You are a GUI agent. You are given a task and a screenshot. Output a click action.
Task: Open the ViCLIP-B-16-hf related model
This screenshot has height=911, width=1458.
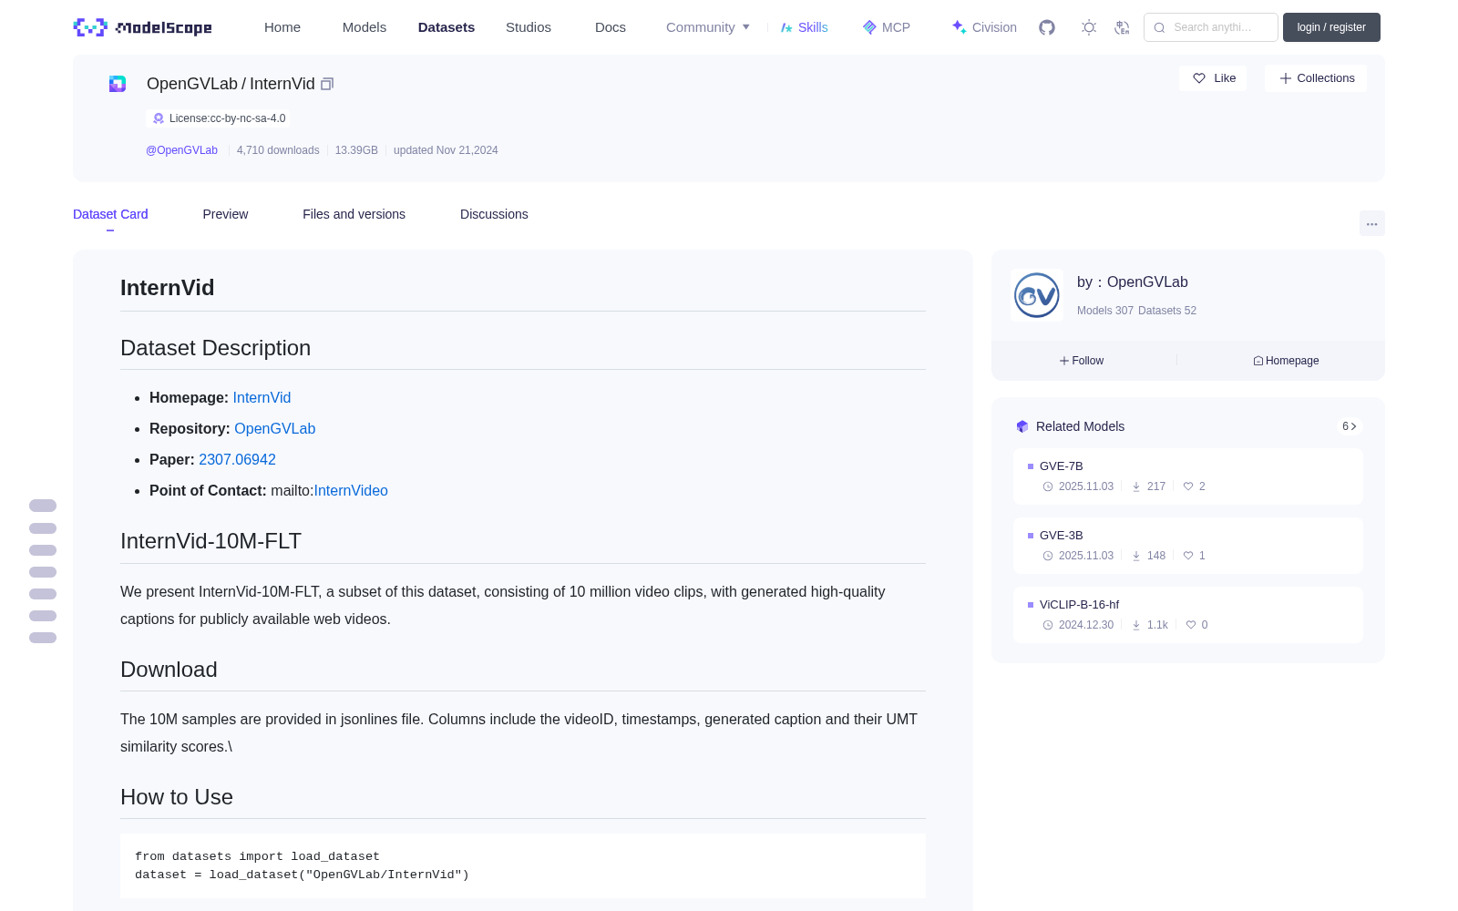1188,615
